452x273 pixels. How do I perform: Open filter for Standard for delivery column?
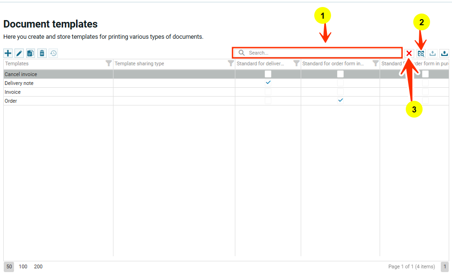[296, 63]
